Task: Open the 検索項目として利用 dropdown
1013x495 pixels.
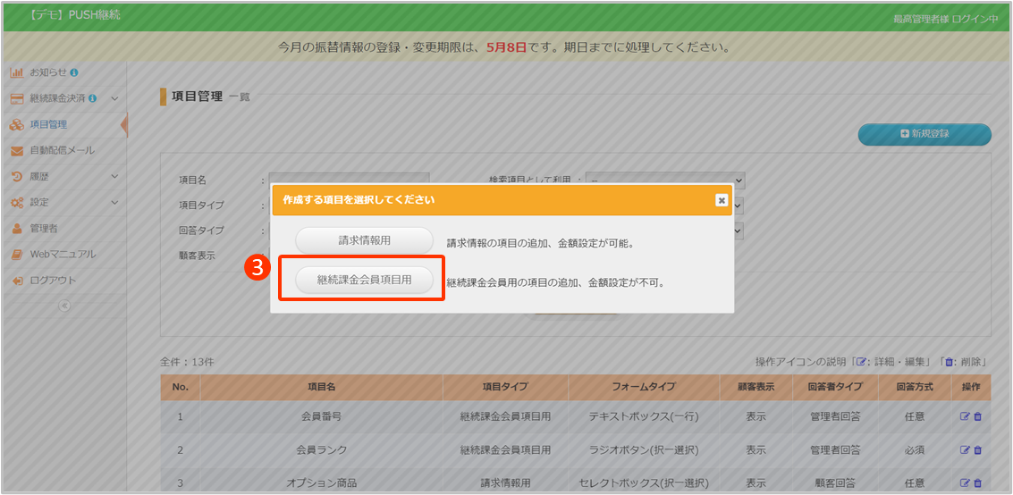Action: [665, 180]
